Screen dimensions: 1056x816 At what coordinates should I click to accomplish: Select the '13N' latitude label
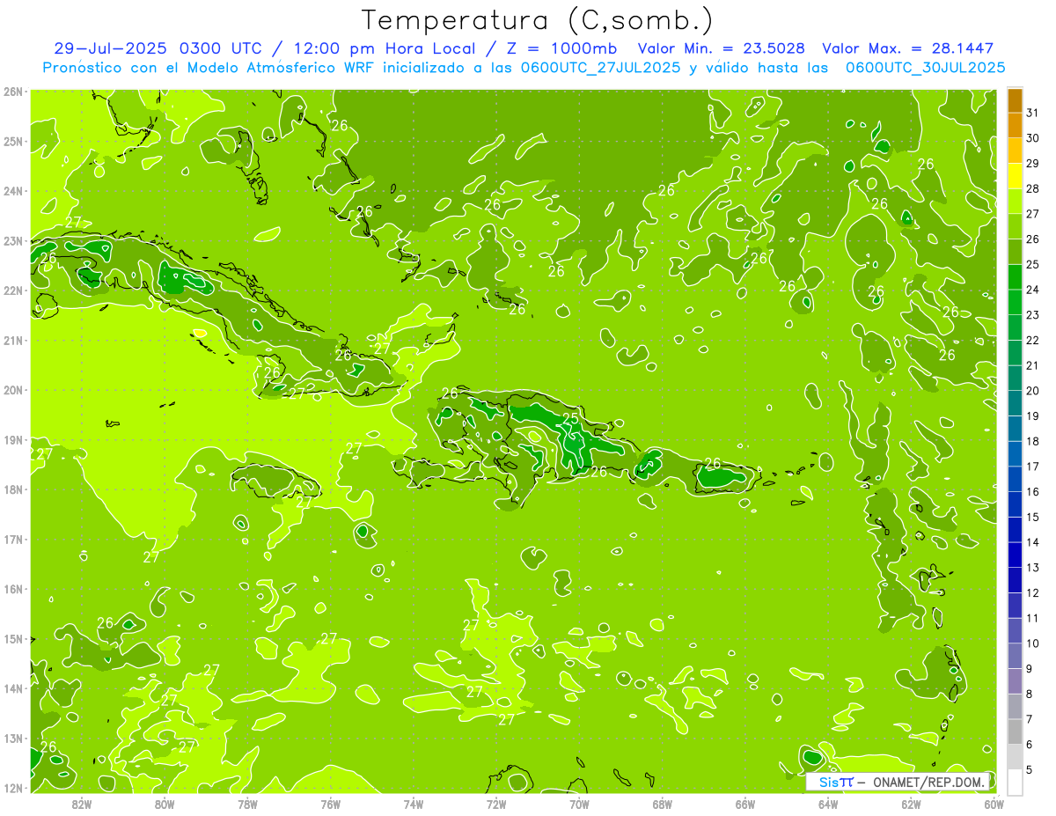13,738
